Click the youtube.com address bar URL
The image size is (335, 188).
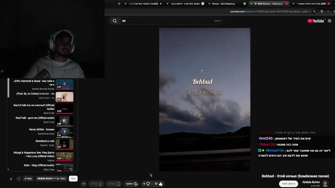click(x=270, y=11)
